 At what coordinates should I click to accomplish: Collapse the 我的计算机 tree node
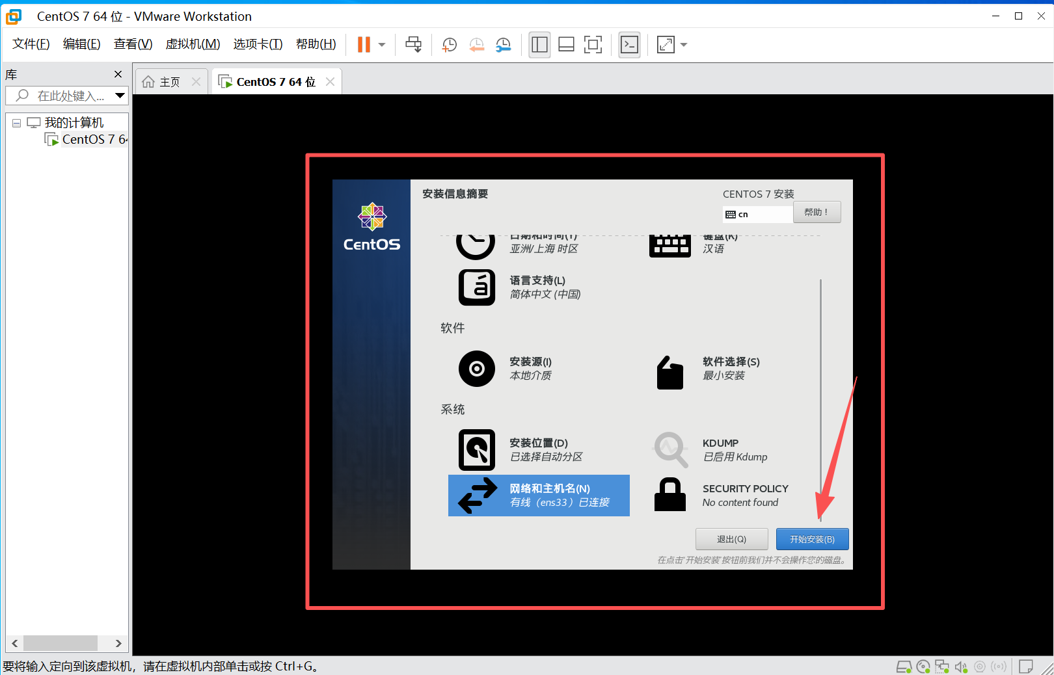pyautogui.click(x=17, y=123)
